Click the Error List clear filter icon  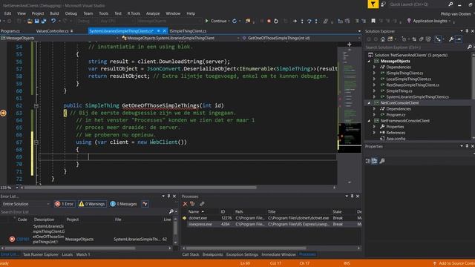(145, 204)
